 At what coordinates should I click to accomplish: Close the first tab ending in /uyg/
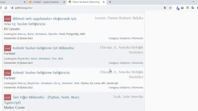(25, 2)
